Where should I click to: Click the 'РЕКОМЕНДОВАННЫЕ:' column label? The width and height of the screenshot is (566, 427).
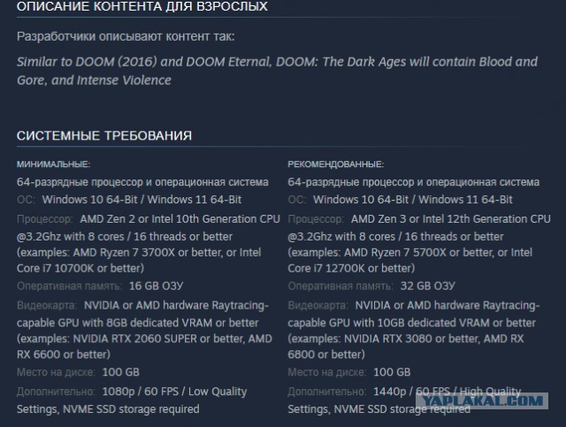pos(336,164)
